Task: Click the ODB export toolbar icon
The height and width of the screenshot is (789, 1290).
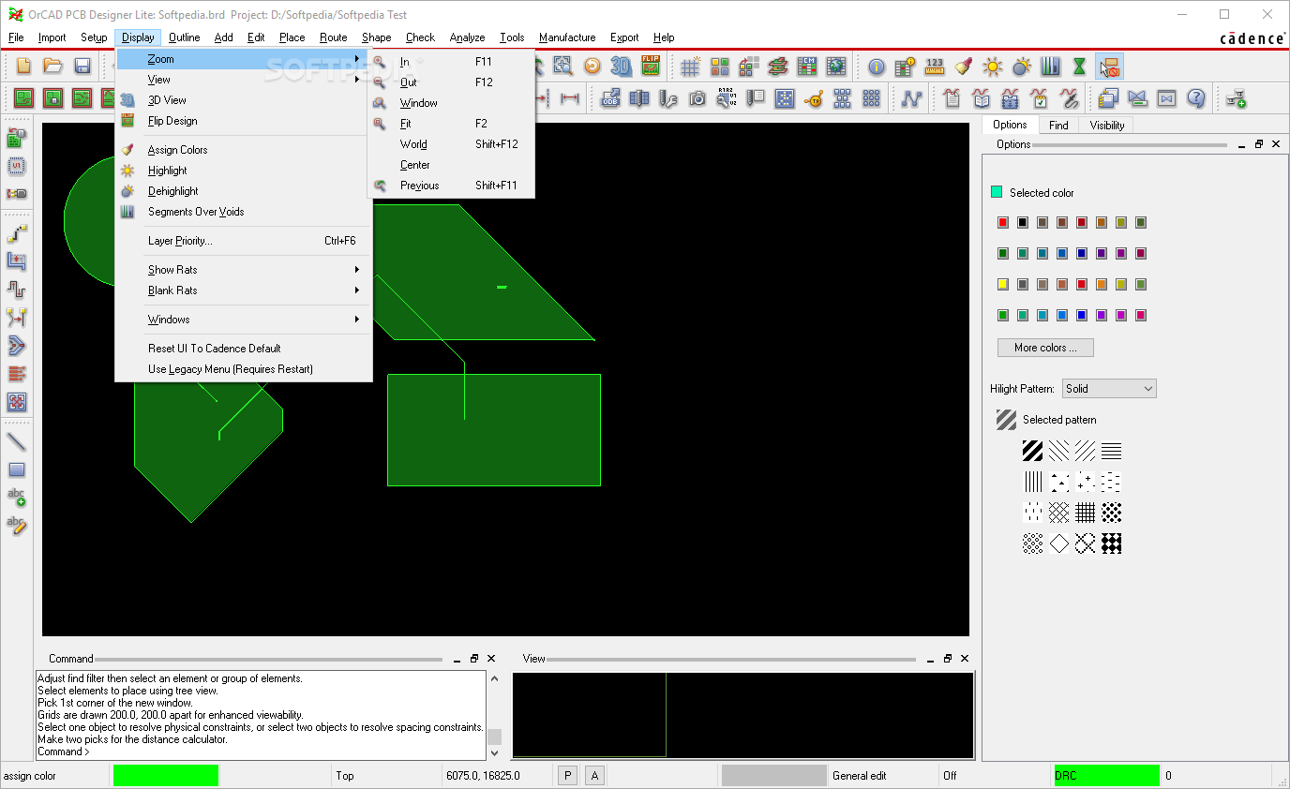Action: point(610,97)
